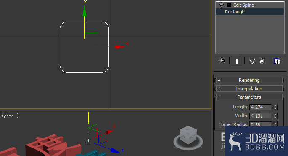Image resolution: width=288 pixels, height=156 pixels.
Task: Click the red X axis arrow of top gizmo
Action: click(x=120, y=47)
